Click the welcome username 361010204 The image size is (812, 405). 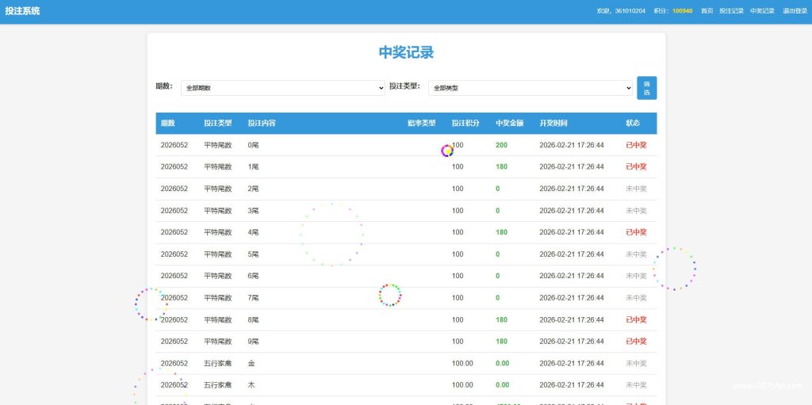(630, 11)
